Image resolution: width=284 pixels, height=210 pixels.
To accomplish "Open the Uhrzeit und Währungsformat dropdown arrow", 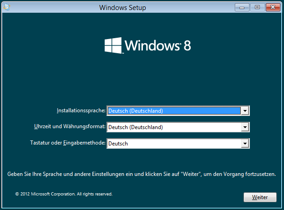I will (245, 127).
